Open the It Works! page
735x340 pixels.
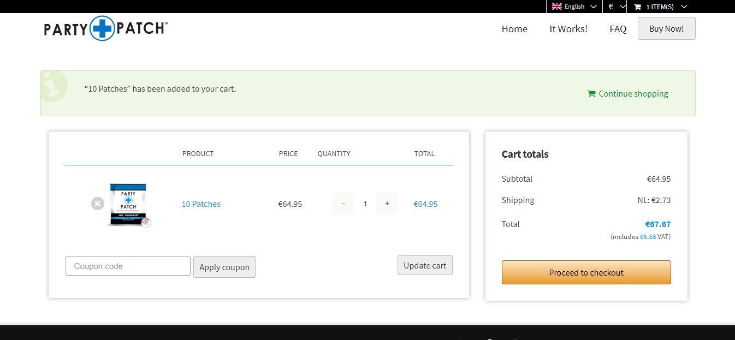pos(568,29)
